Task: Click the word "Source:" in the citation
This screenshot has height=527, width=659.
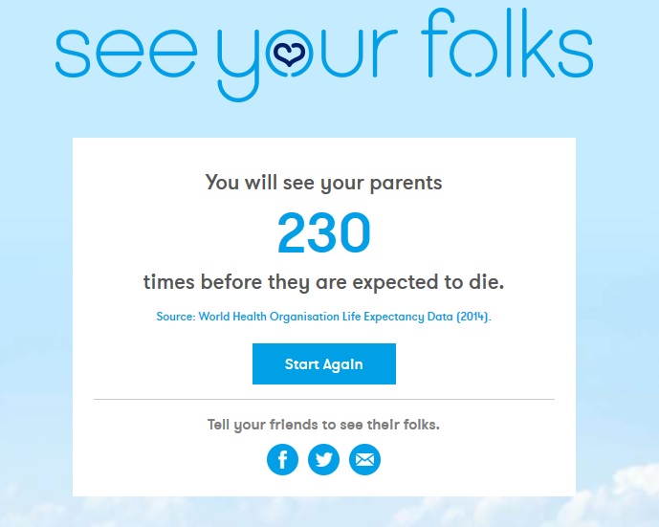Action: [x=175, y=318]
